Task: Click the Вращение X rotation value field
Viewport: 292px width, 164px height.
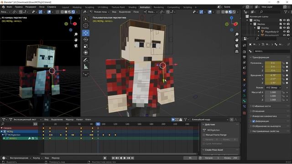Action: point(273,75)
